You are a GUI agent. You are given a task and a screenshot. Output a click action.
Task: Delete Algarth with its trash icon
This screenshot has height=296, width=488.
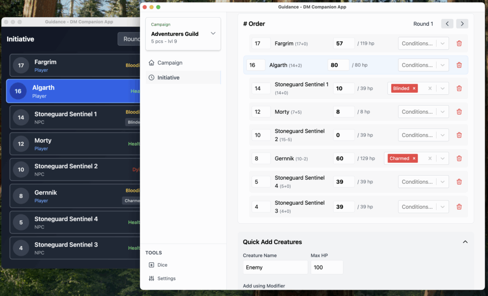click(459, 65)
